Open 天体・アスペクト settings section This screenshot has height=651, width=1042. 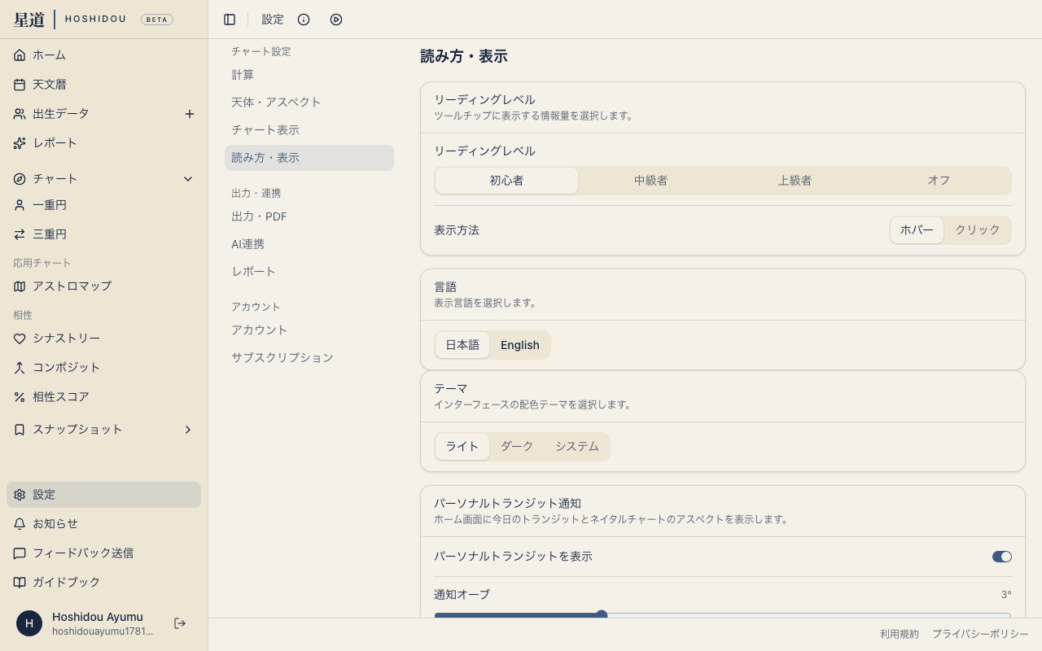tap(309, 103)
